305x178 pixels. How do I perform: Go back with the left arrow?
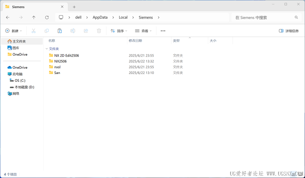point(8,18)
